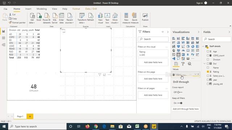Screen dimensions: 232x130
Task: Open Transform data dropdown
Action: 82,21
